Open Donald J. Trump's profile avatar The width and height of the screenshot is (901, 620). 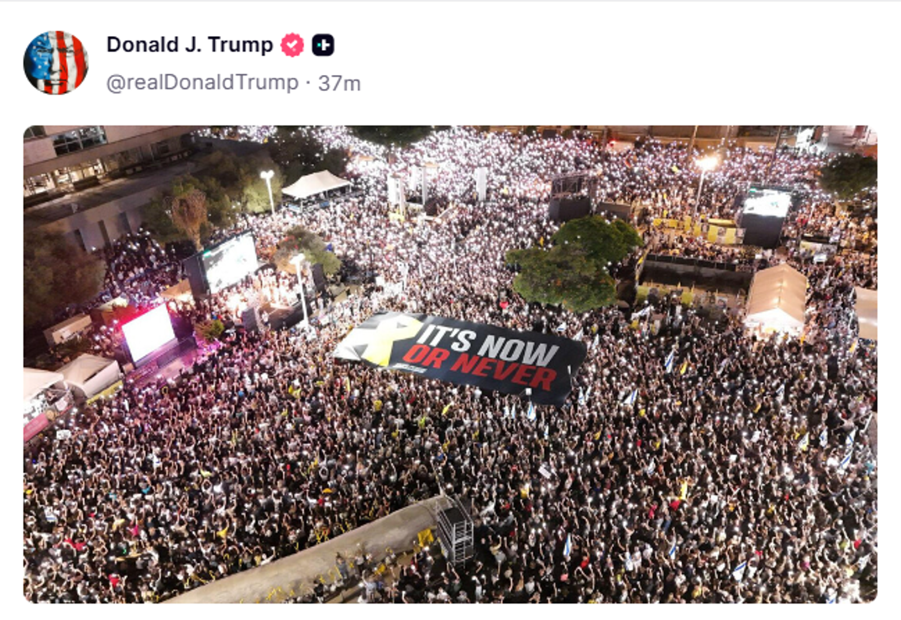(56, 63)
